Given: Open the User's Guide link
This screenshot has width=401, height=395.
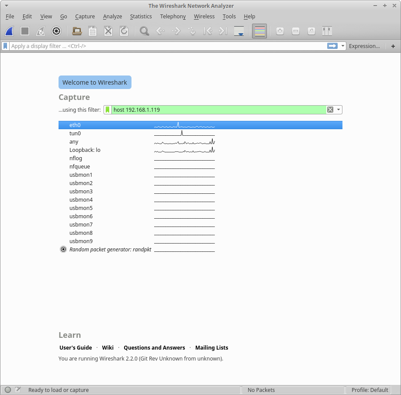Looking at the screenshot, I should (76, 348).
